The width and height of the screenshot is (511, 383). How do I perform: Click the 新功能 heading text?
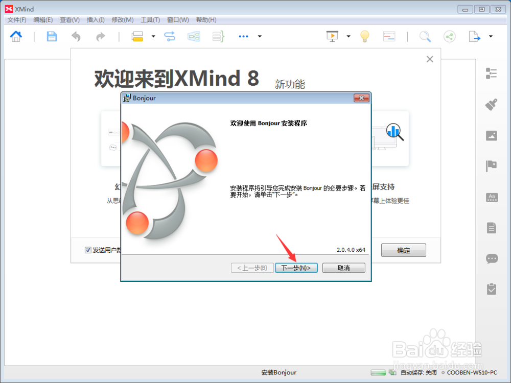point(290,84)
